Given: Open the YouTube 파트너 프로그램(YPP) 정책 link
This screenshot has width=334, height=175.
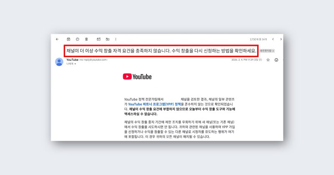Looking at the screenshot, I should click(x=154, y=104).
